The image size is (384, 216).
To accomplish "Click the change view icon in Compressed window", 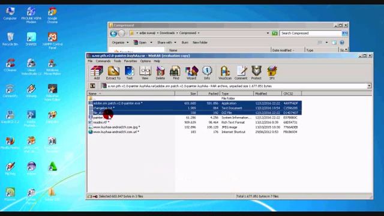I will pyautogui.click(x=320, y=43).
